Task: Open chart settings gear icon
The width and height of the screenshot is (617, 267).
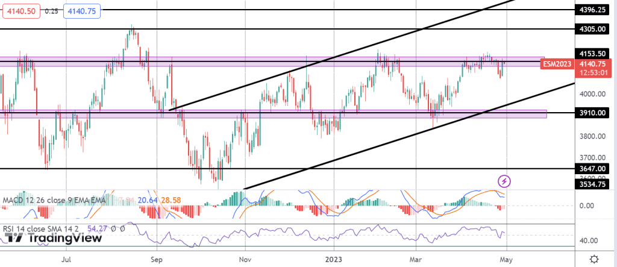Action: click(x=594, y=259)
